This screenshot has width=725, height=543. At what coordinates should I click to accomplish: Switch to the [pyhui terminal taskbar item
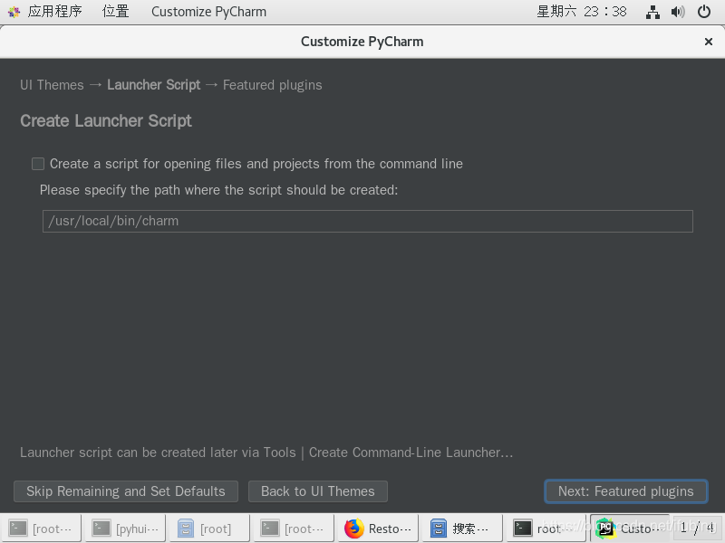[125, 529]
